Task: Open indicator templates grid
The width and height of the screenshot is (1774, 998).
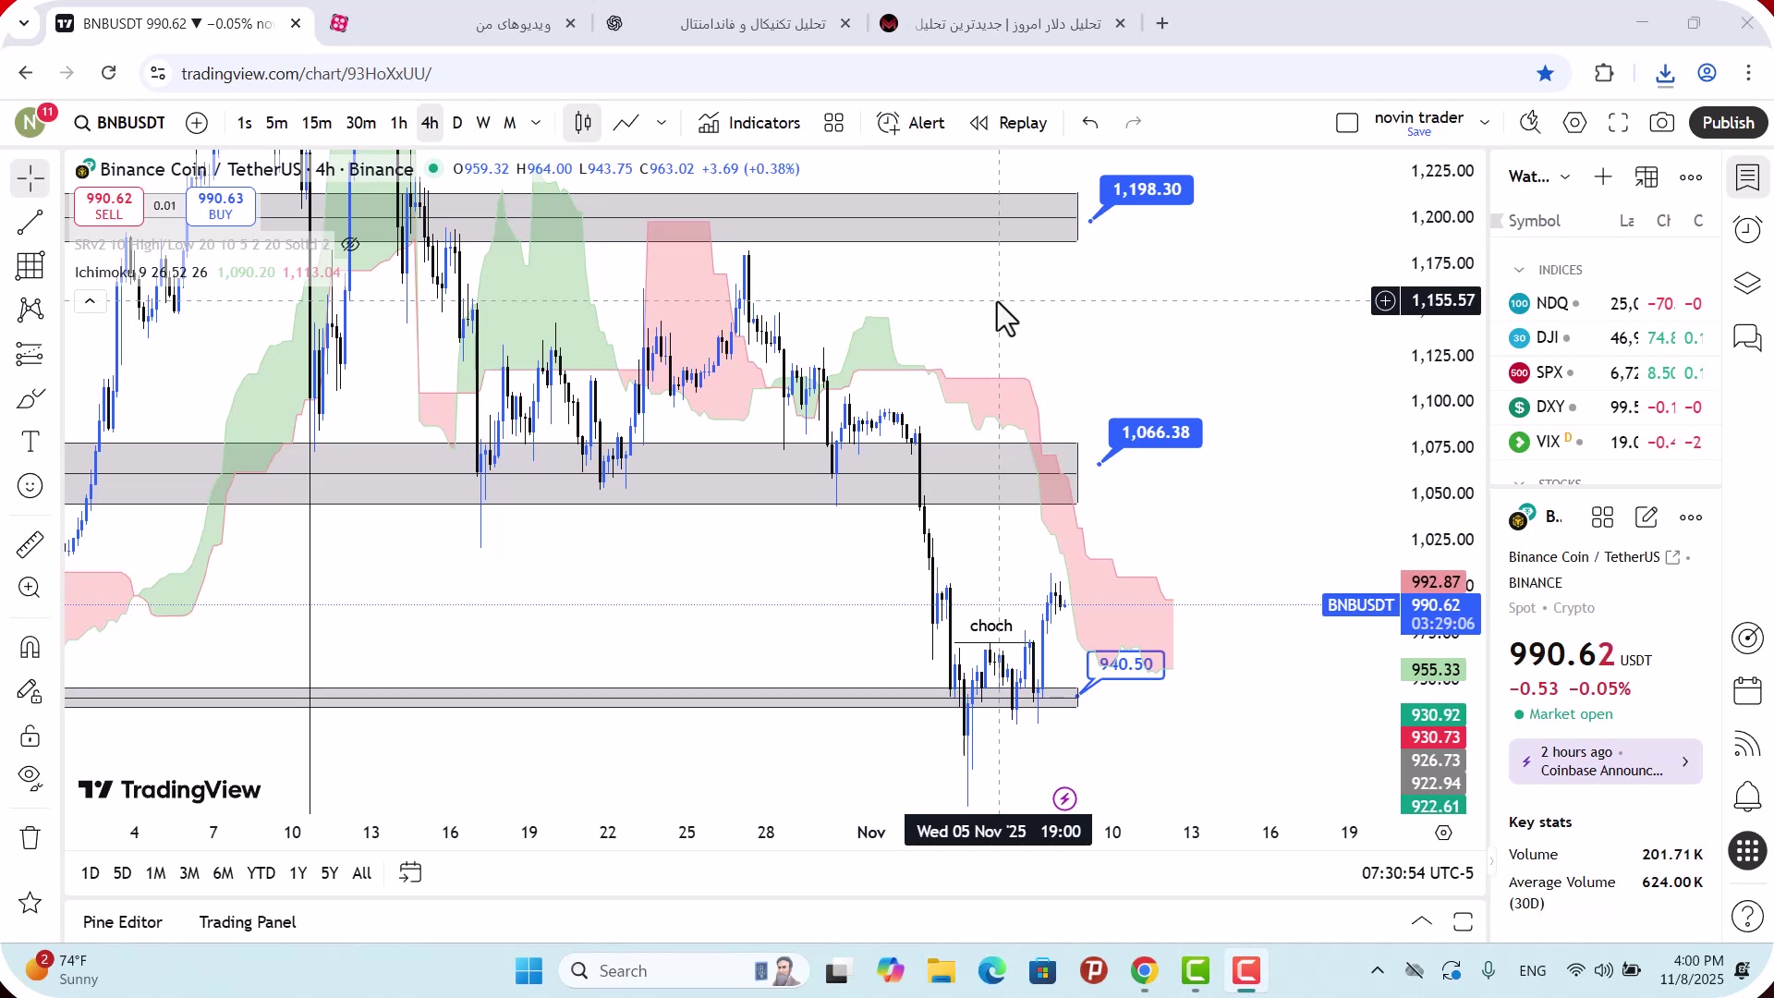Action: tap(833, 123)
